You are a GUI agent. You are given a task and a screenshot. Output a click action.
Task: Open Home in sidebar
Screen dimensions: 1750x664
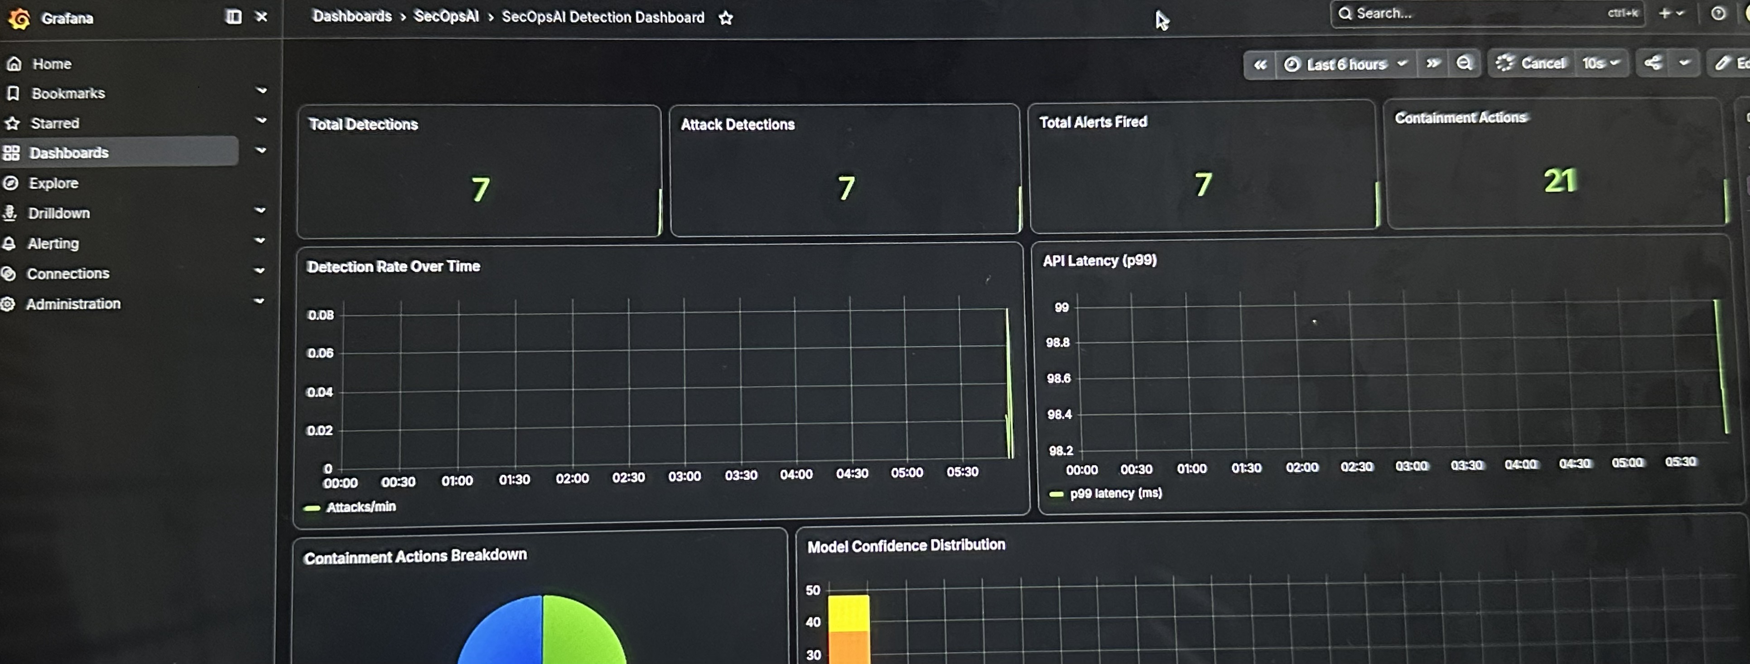click(52, 64)
